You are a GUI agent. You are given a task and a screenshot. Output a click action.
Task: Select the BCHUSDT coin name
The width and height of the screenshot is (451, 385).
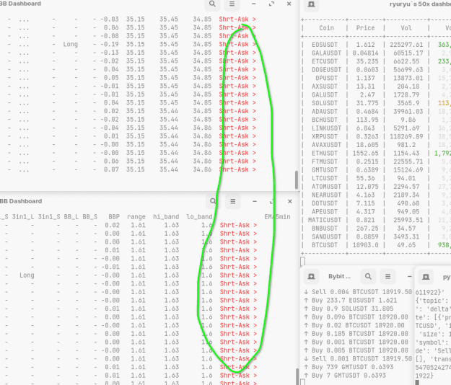[326, 120]
